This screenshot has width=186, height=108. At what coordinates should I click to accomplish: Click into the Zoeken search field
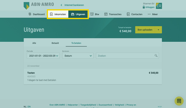[127, 56]
